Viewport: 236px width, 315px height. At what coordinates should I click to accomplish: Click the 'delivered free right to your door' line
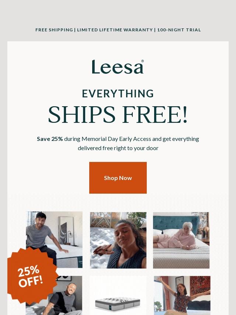pyautogui.click(x=118, y=148)
